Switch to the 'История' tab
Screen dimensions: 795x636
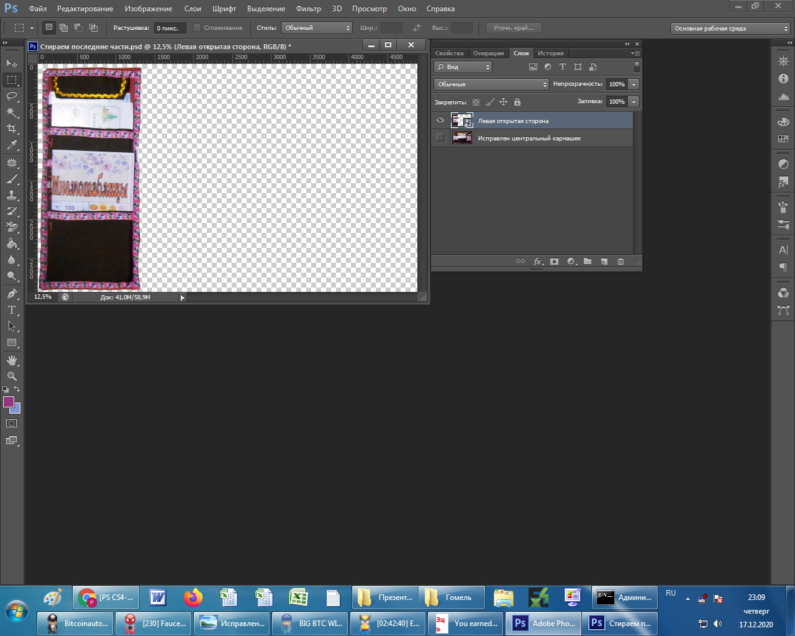coord(551,53)
